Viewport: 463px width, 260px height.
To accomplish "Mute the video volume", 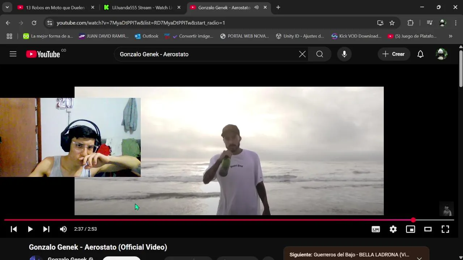I will click(x=63, y=229).
